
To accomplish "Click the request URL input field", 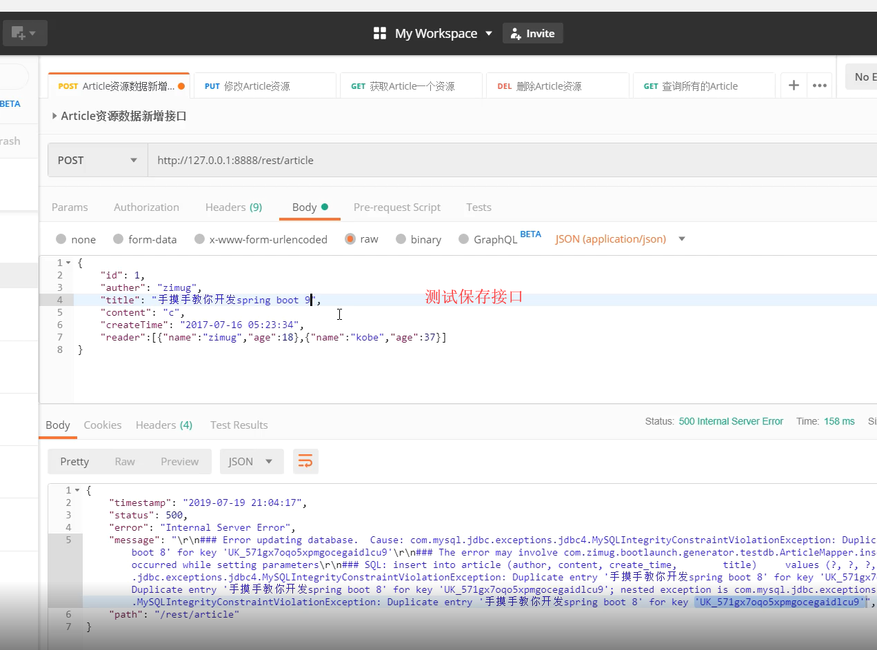I will [x=512, y=160].
